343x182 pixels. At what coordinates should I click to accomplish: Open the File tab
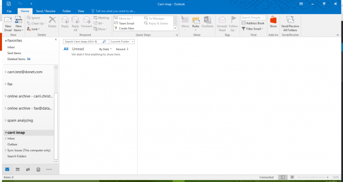[x=9, y=11]
